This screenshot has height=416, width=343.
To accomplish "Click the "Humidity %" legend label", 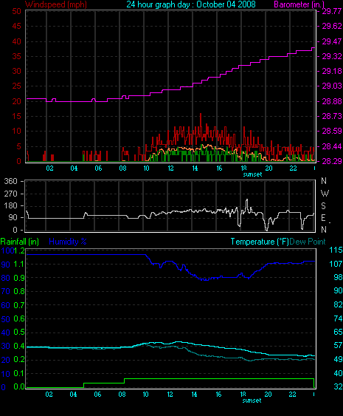I will point(68,242).
